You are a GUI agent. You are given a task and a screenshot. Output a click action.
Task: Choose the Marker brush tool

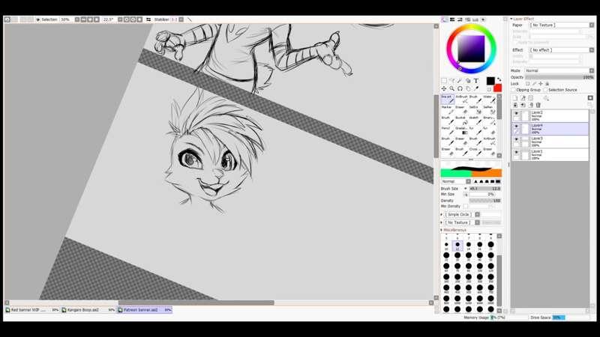447,109
